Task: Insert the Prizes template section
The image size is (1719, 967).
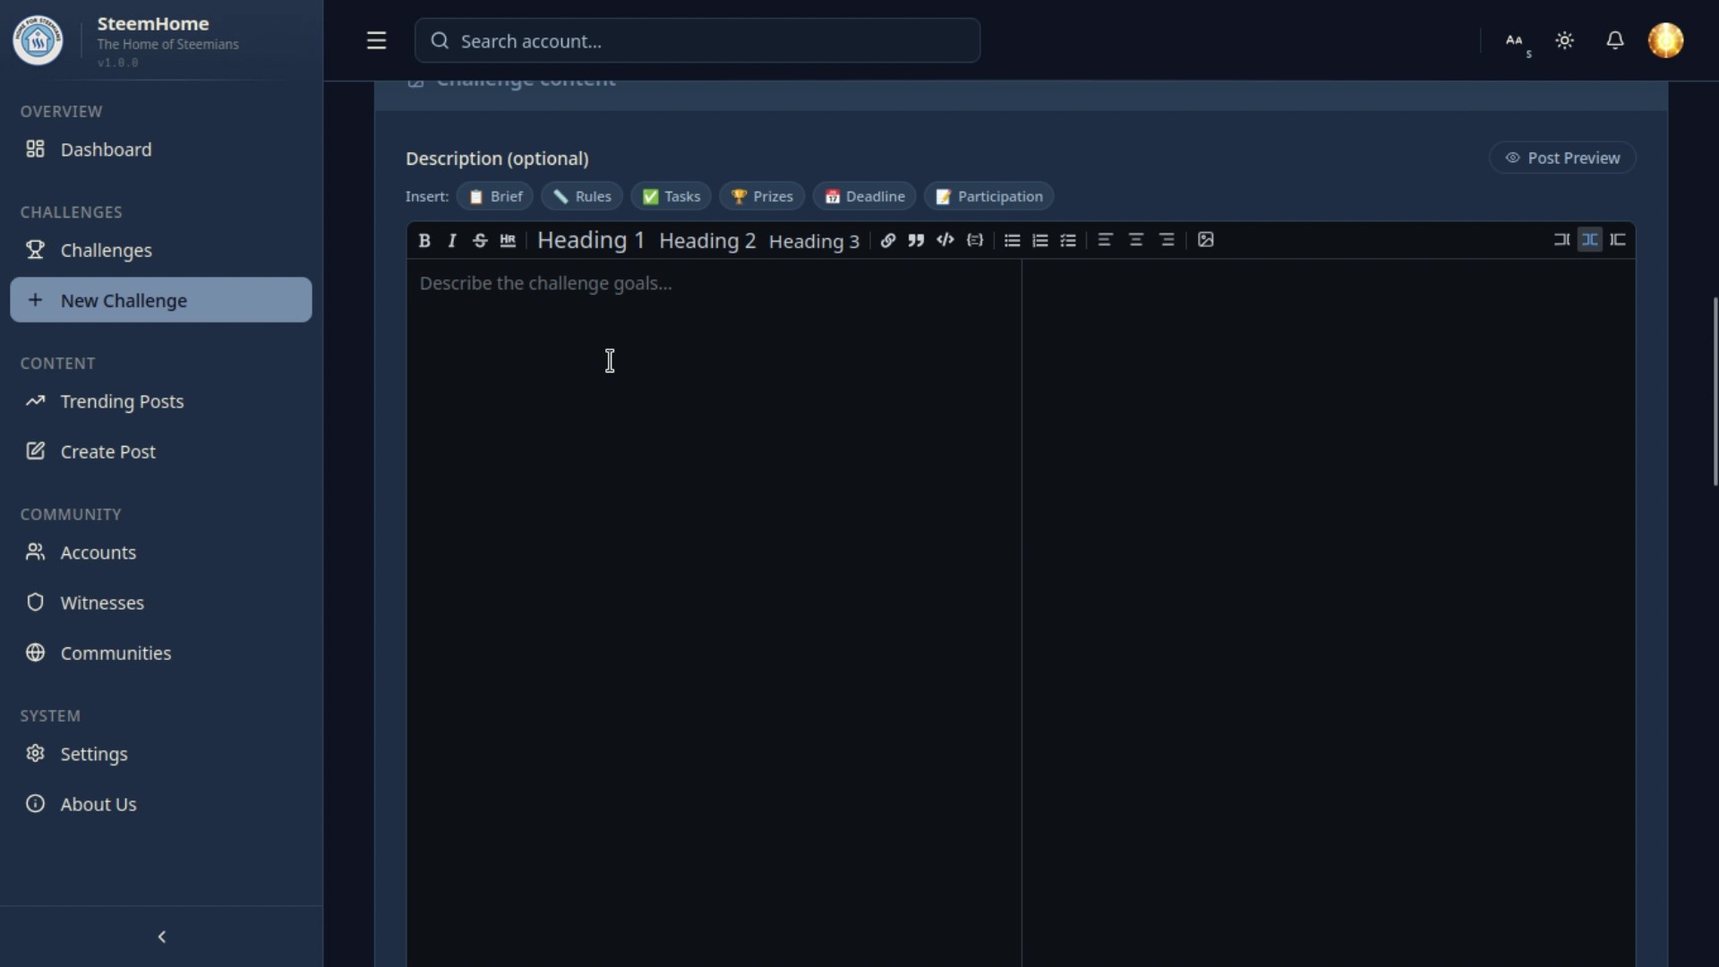Action: tap(762, 196)
